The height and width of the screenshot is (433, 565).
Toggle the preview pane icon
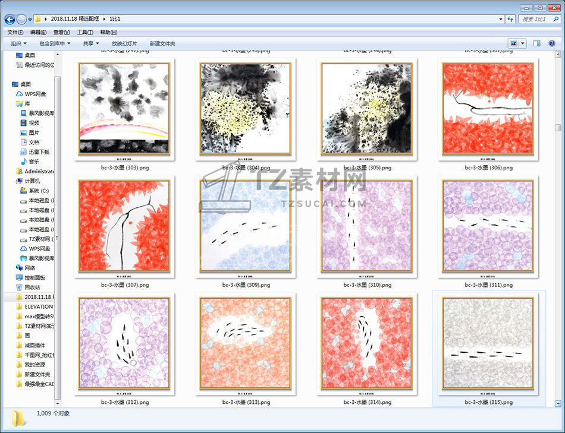[x=536, y=43]
